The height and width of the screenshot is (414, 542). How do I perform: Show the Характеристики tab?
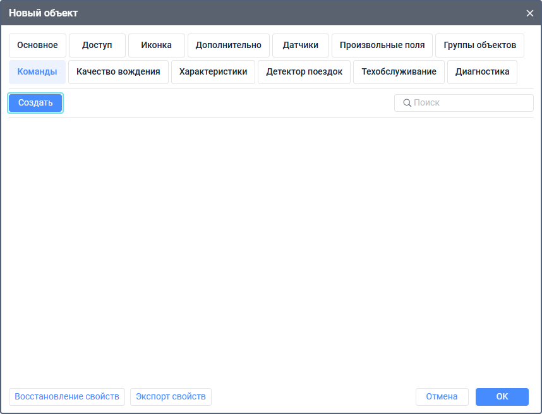214,72
